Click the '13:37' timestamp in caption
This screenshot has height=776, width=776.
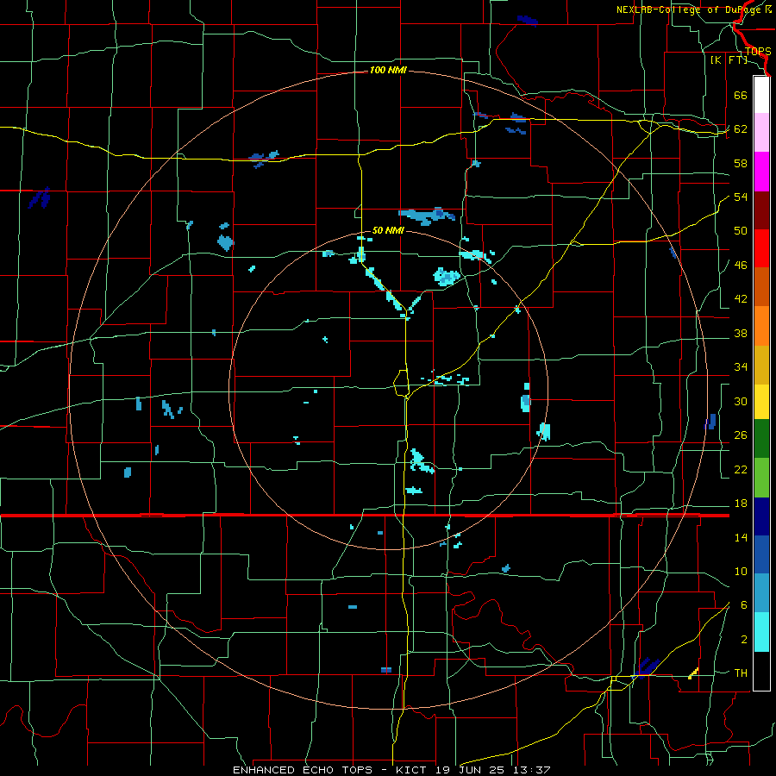[x=532, y=770]
